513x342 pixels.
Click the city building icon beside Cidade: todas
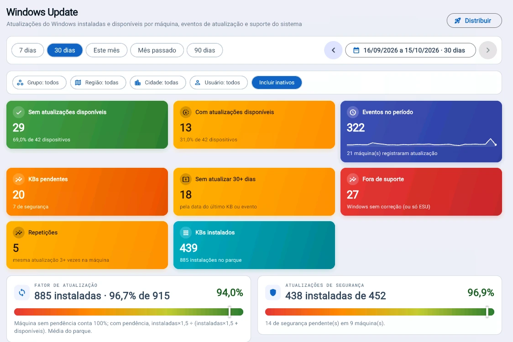[138, 83]
